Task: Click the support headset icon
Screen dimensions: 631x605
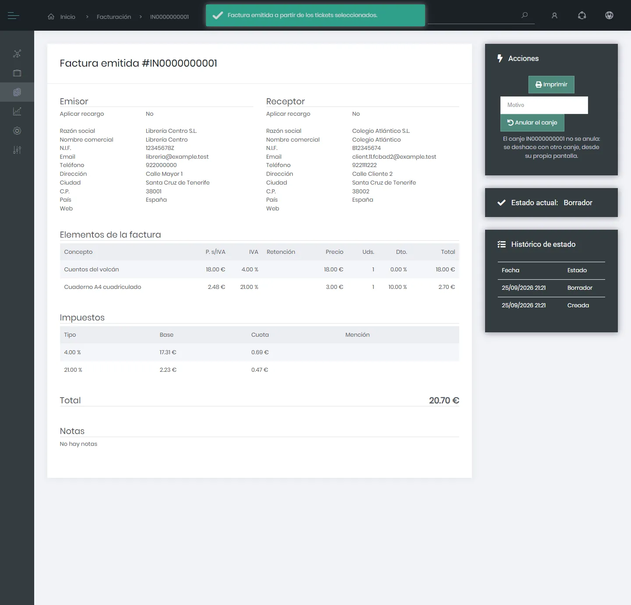Action: click(582, 15)
